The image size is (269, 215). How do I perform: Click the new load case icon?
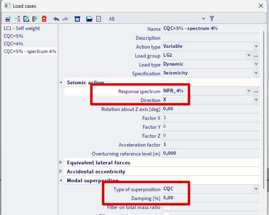pos(8,19)
